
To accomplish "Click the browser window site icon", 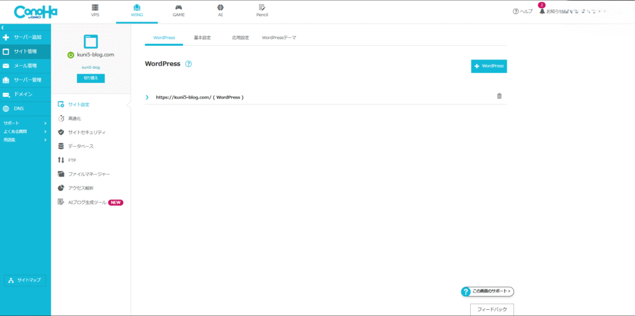I will pyautogui.click(x=91, y=41).
